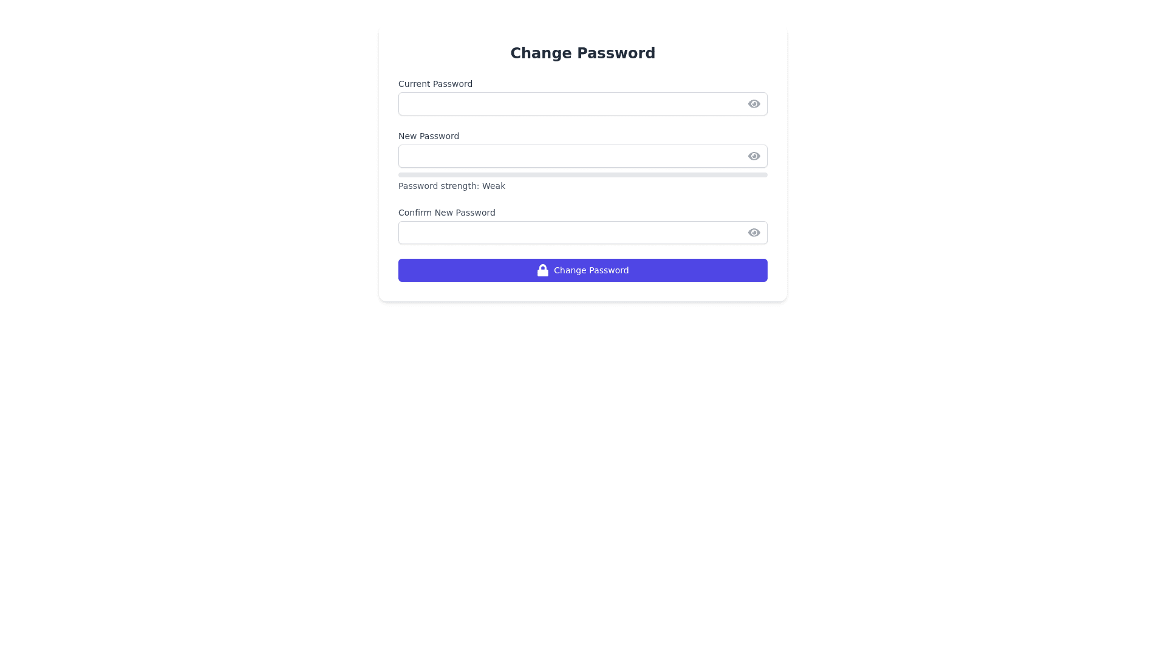Screen dimensions: 1166x656
Task: Click the eye icon beside Current Password
Action: click(x=754, y=104)
